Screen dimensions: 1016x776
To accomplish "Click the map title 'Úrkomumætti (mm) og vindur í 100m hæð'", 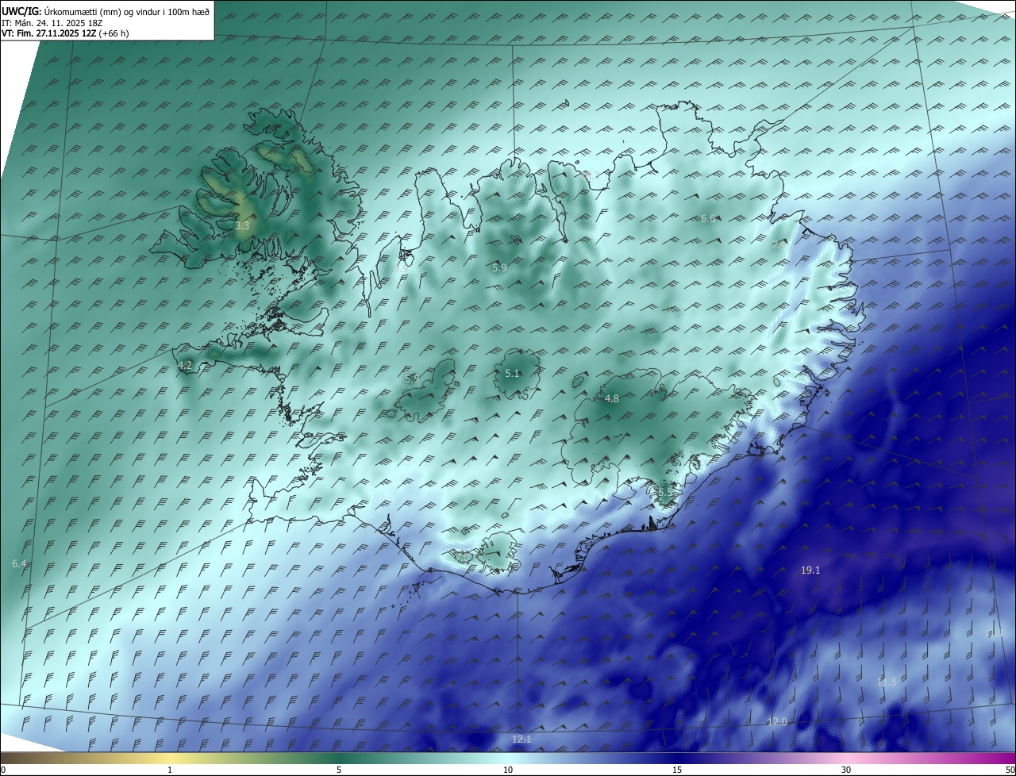I will pyautogui.click(x=126, y=11).
